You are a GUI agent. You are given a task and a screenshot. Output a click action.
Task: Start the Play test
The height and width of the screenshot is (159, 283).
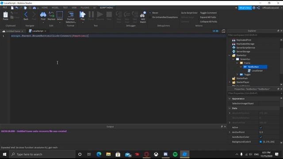(x=83, y=16)
